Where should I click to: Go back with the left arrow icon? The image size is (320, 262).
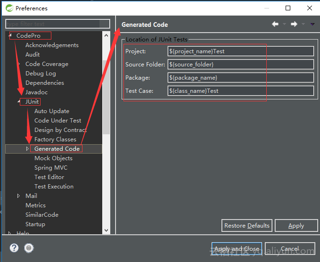pyautogui.click(x=275, y=24)
